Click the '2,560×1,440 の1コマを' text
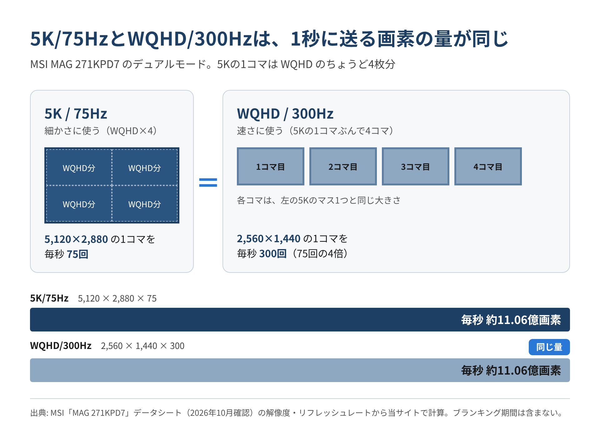The width and height of the screenshot is (600, 437). (x=292, y=238)
